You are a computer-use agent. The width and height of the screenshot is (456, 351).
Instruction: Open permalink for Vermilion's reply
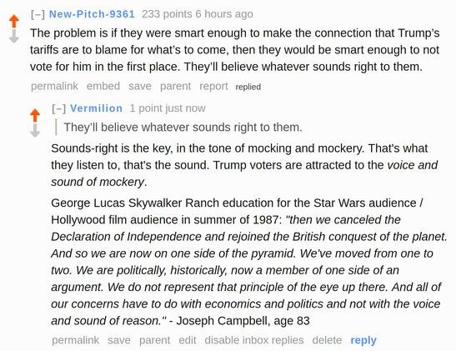(x=76, y=340)
